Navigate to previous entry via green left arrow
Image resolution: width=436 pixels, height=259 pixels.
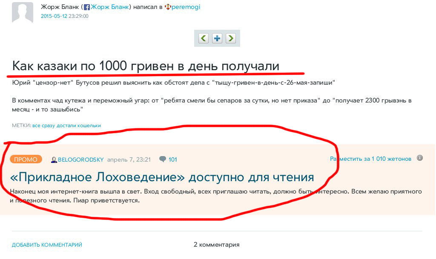tap(203, 38)
